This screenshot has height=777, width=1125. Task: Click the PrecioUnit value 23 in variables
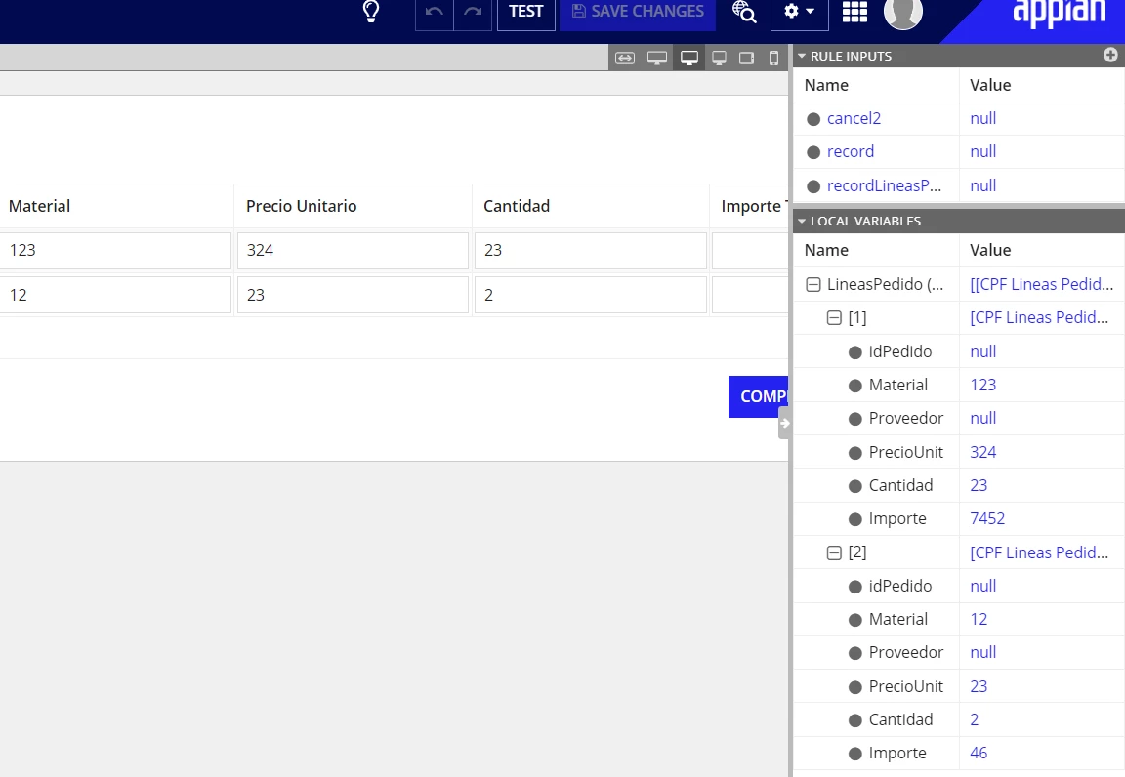tap(979, 686)
